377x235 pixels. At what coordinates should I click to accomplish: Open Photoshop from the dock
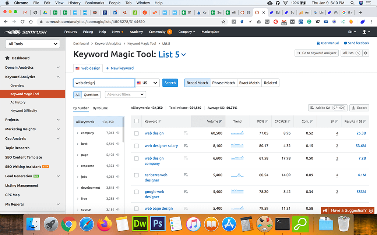click(x=158, y=224)
